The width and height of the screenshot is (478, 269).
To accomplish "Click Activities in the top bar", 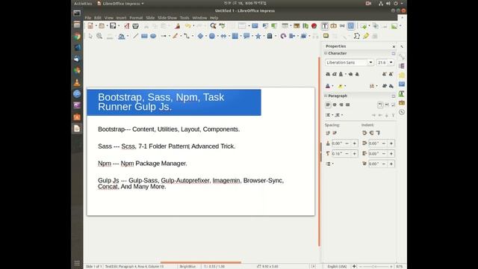I will tap(83, 4).
